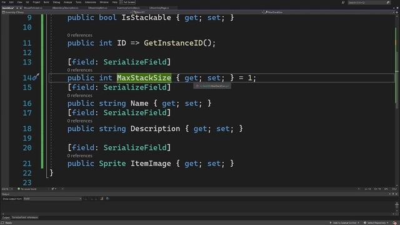Click the Output panel vertical scrollbar
400x225 pixels.
397,207
